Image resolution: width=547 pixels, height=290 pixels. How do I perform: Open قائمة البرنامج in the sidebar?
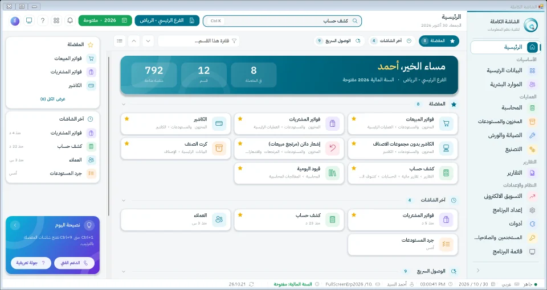(x=505, y=252)
